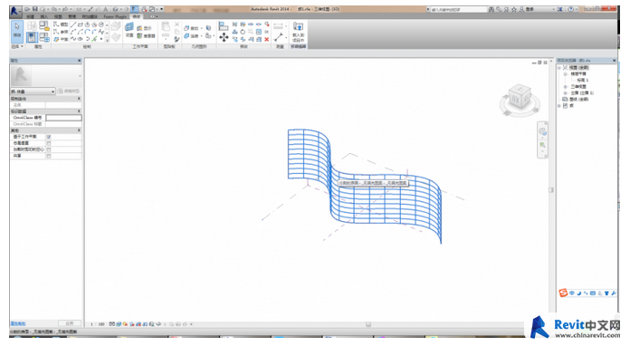This screenshot has height=346, width=630.
Task: Click the Help question mark icon
Action: pos(570,9)
